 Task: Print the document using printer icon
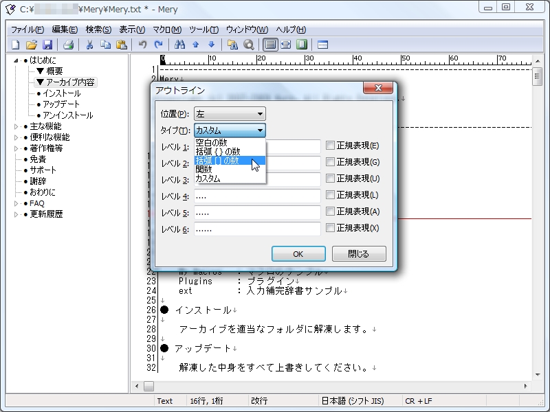pos(68,45)
